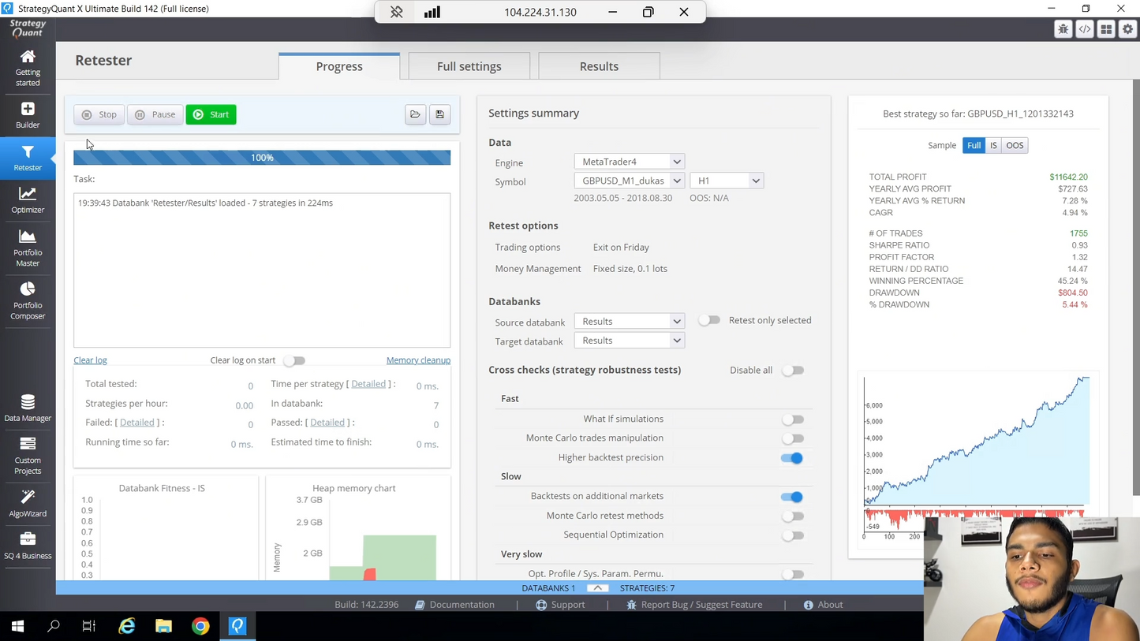Enable What If simulations
1140x641 pixels.
(x=793, y=419)
